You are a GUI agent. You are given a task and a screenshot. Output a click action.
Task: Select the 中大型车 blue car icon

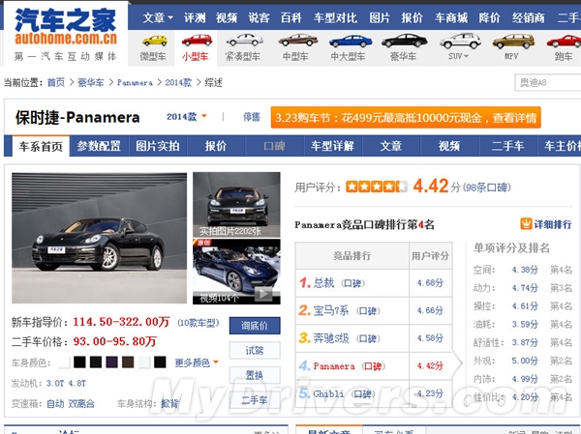click(x=351, y=41)
